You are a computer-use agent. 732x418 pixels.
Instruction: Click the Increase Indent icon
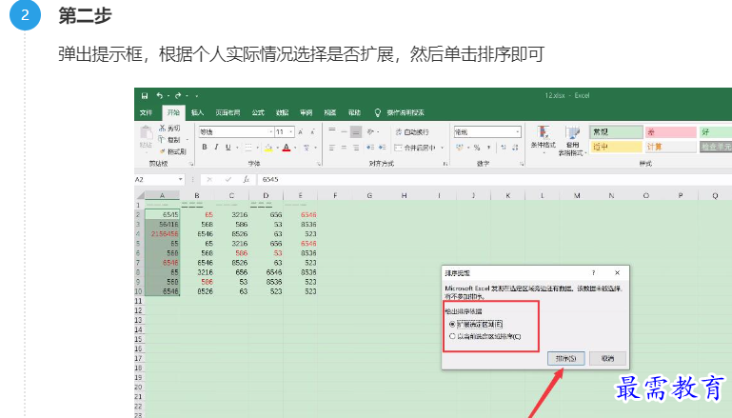click(383, 148)
